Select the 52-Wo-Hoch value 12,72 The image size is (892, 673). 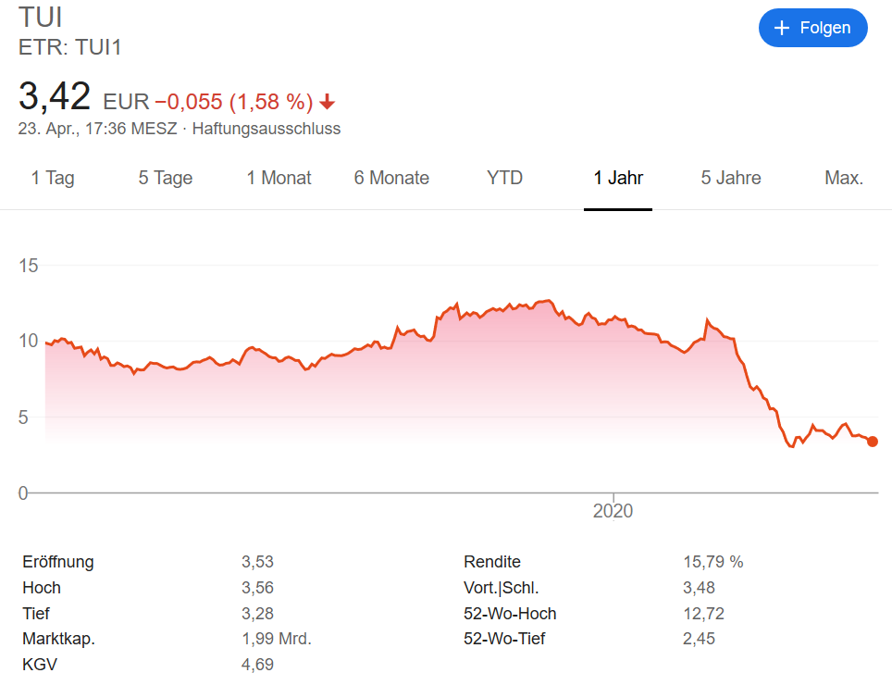coord(705,613)
